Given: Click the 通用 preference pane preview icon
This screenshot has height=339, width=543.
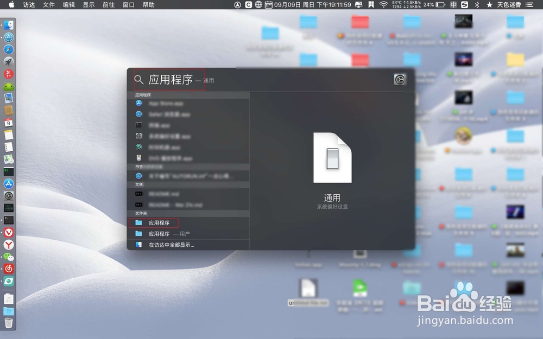Looking at the screenshot, I should click(x=332, y=158).
